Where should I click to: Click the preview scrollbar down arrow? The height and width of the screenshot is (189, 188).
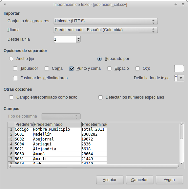(181, 163)
